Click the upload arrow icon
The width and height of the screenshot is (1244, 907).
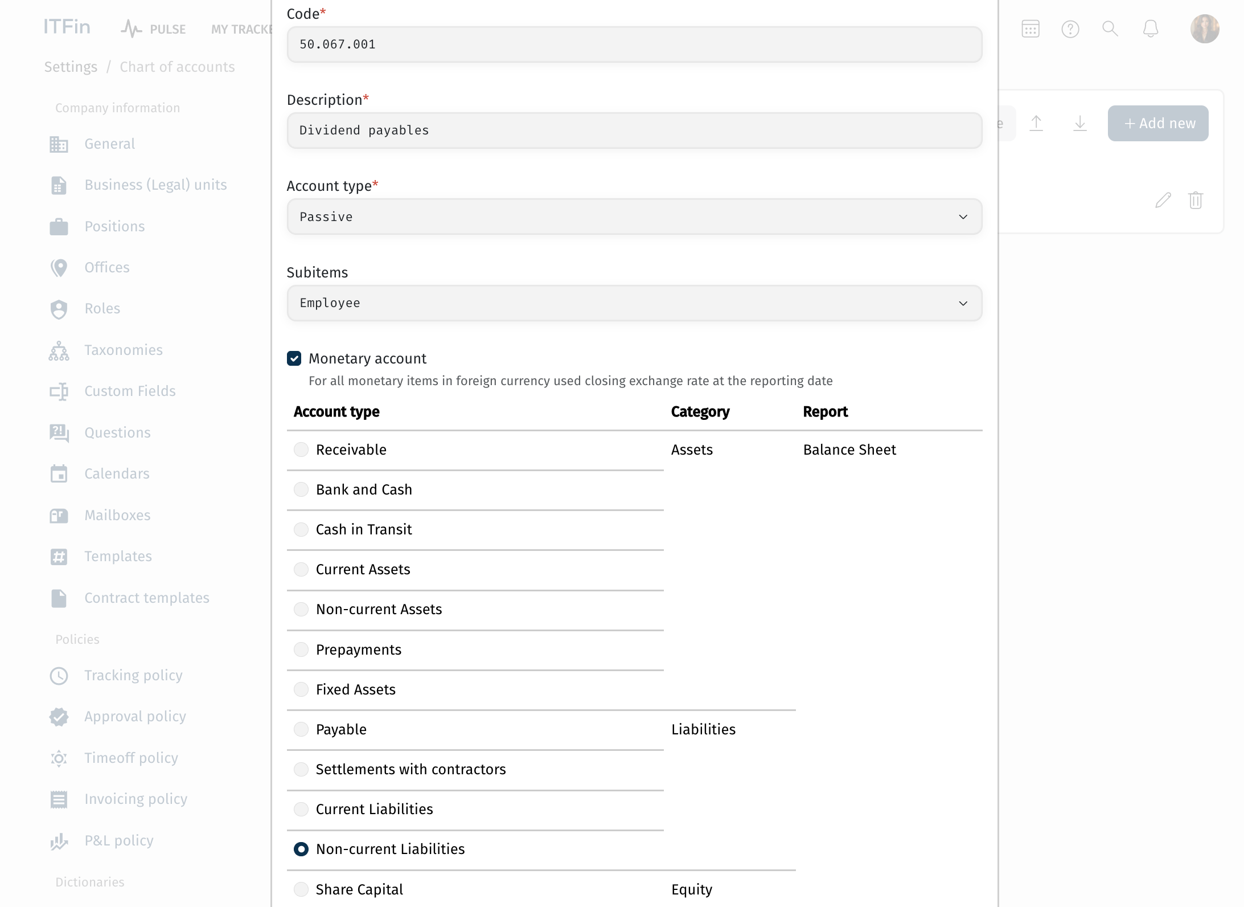pyautogui.click(x=1036, y=123)
